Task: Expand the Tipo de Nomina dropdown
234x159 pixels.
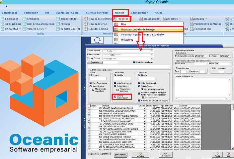Action: (x=152, y=51)
